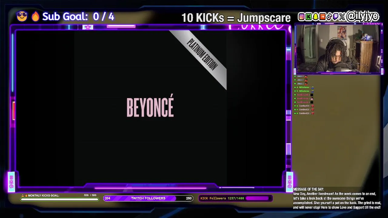This screenshot has height=218, width=388.
Task: Click the 'Sub Goal: 0 / 4' text
Action: (x=78, y=17)
